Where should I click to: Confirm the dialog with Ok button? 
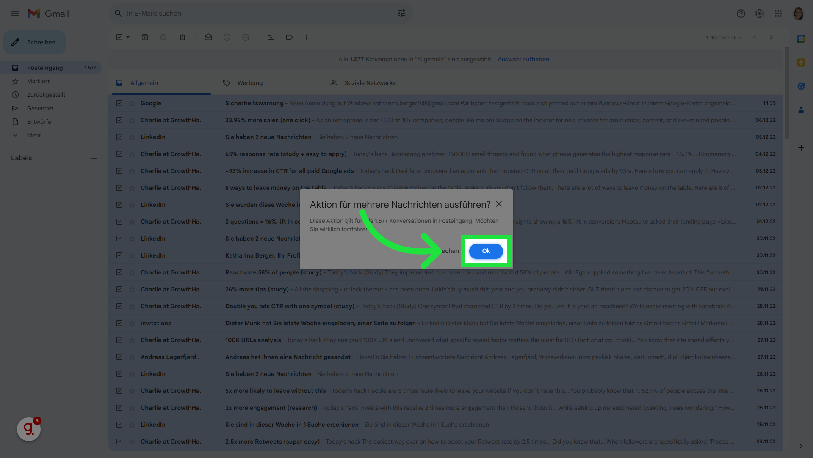pyautogui.click(x=486, y=251)
